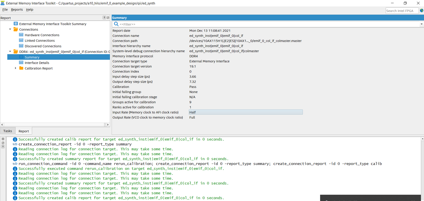The image size is (424, 201).
Task: Expand the Calibration Report folder
Action: [x=16, y=68]
